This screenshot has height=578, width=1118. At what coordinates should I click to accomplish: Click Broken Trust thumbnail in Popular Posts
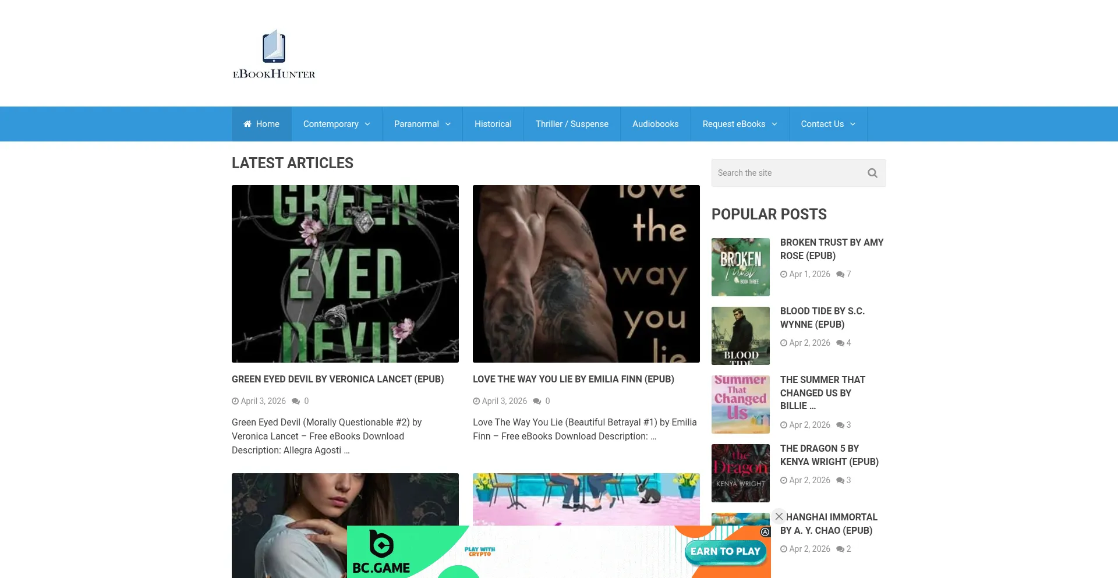(x=741, y=267)
